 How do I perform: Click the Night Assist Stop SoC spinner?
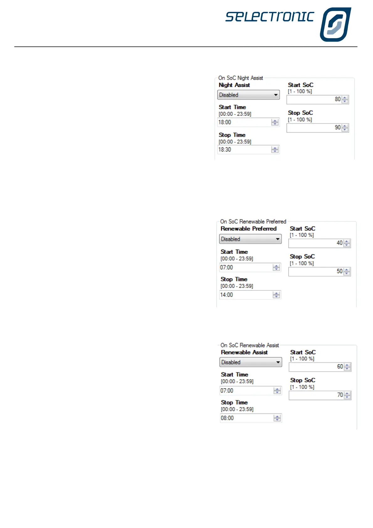[x=345, y=128]
